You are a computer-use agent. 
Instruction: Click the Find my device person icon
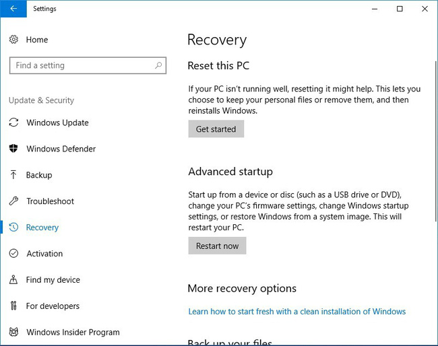(13, 279)
